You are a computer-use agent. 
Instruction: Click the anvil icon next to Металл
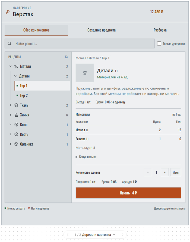pos(16,66)
